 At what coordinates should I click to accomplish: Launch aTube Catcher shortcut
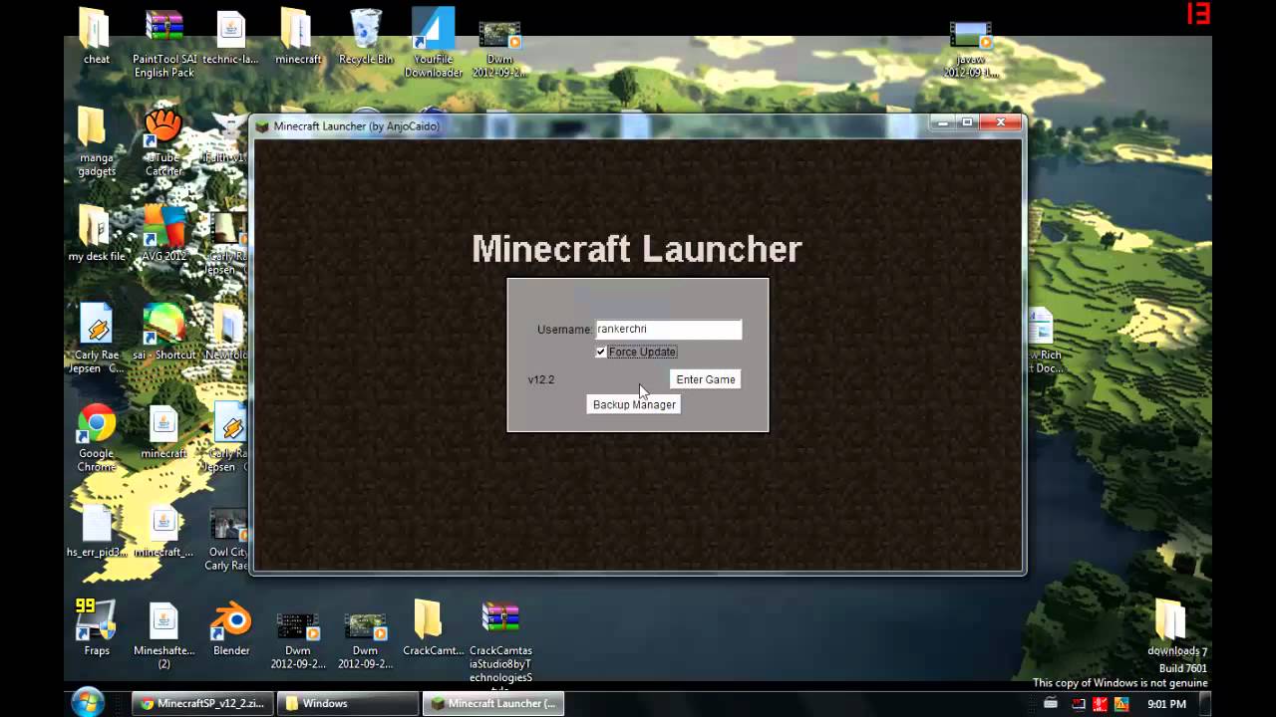click(163, 141)
